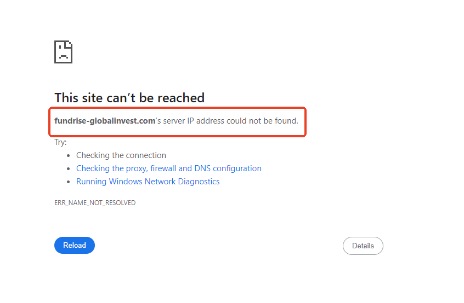
Task: Click the ERR_NAME_NOT_RESOLVED error code
Action: [94, 203]
